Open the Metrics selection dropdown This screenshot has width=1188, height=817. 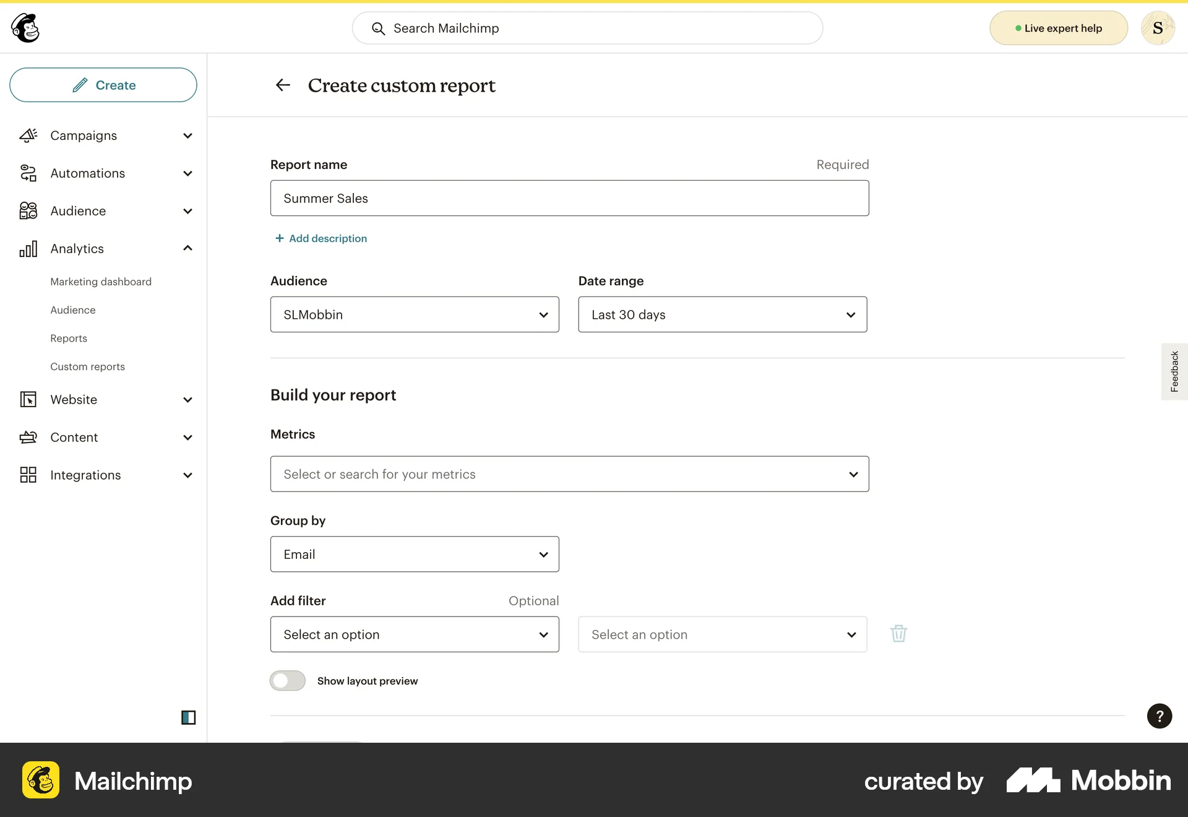[570, 474]
